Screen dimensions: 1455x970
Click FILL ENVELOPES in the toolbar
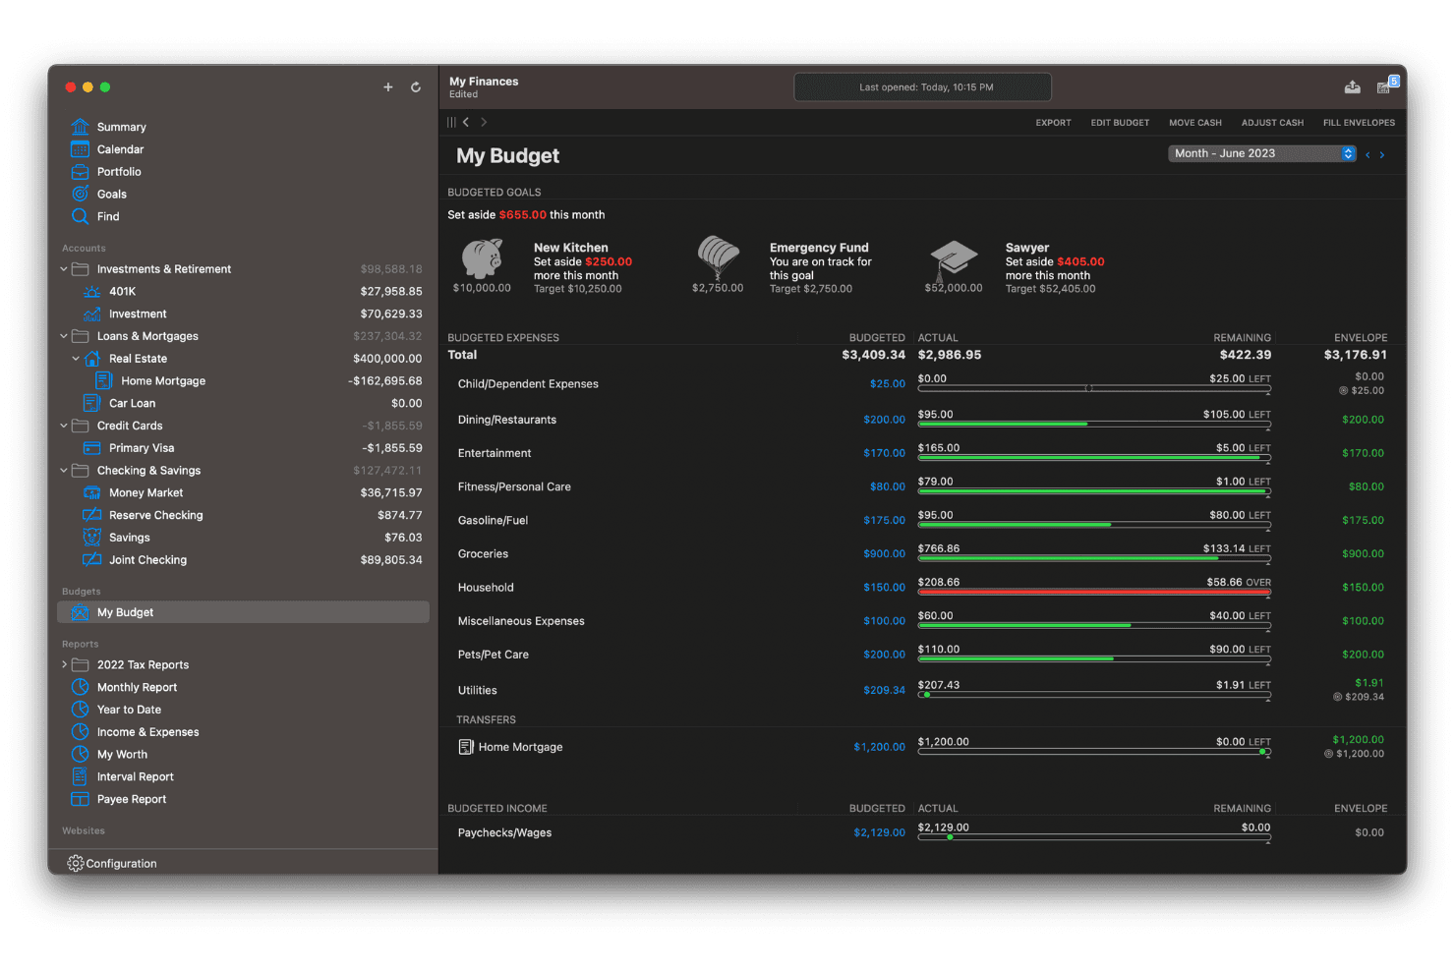[1359, 123]
